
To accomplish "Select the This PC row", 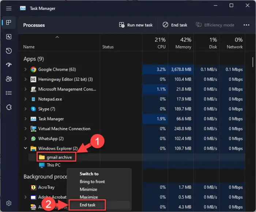I will pyautogui.click(x=136, y=165).
